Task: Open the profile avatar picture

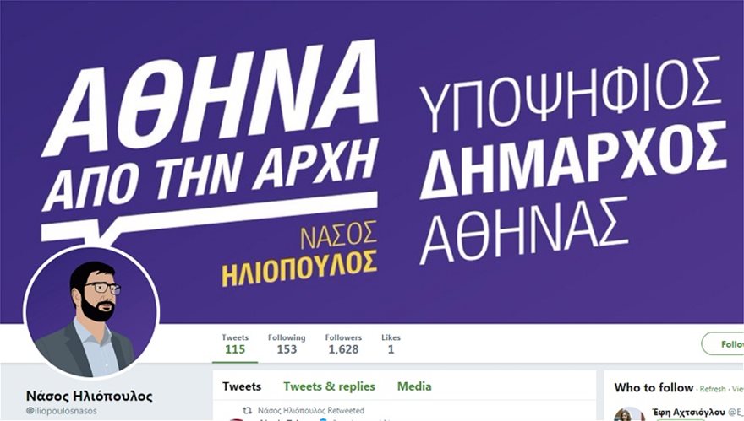Action: [91, 312]
